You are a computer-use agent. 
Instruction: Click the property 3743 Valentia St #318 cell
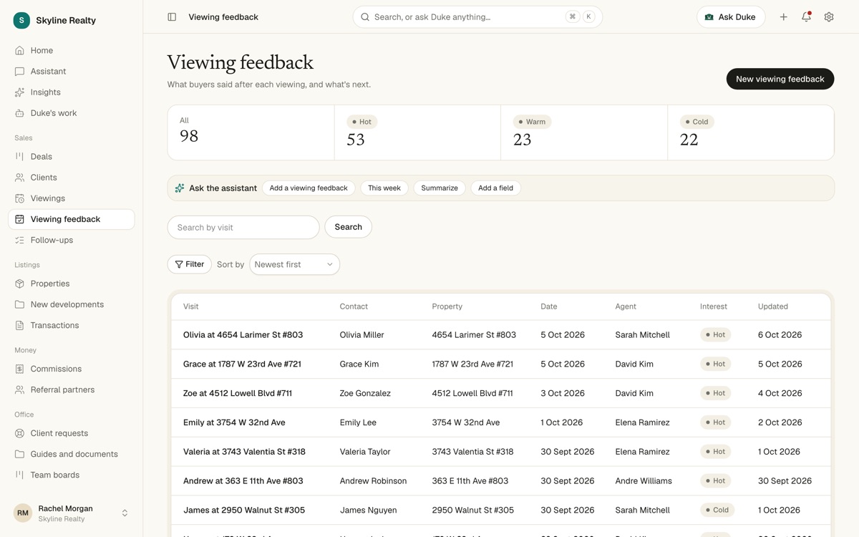[x=472, y=452]
